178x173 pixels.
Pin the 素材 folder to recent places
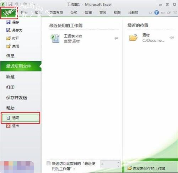pyautogui.click(x=172, y=38)
